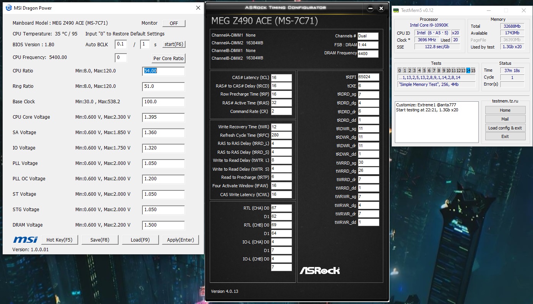Image resolution: width=533 pixels, height=304 pixels.
Task: Click the Time value 37m 18s
Action: tap(512, 71)
